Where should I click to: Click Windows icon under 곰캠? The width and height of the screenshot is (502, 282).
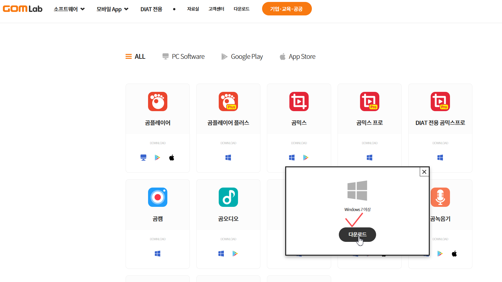coord(158,253)
